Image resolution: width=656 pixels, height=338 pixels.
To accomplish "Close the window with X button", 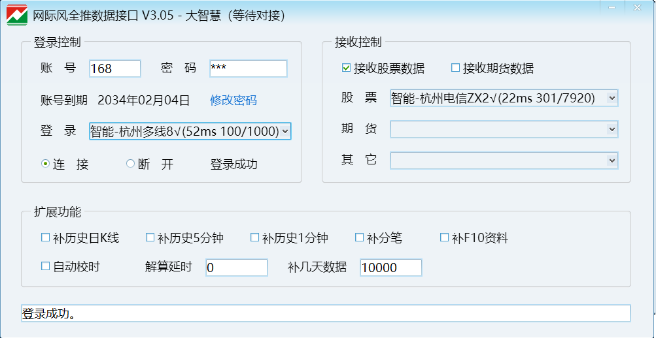I will pyautogui.click(x=637, y=7).
